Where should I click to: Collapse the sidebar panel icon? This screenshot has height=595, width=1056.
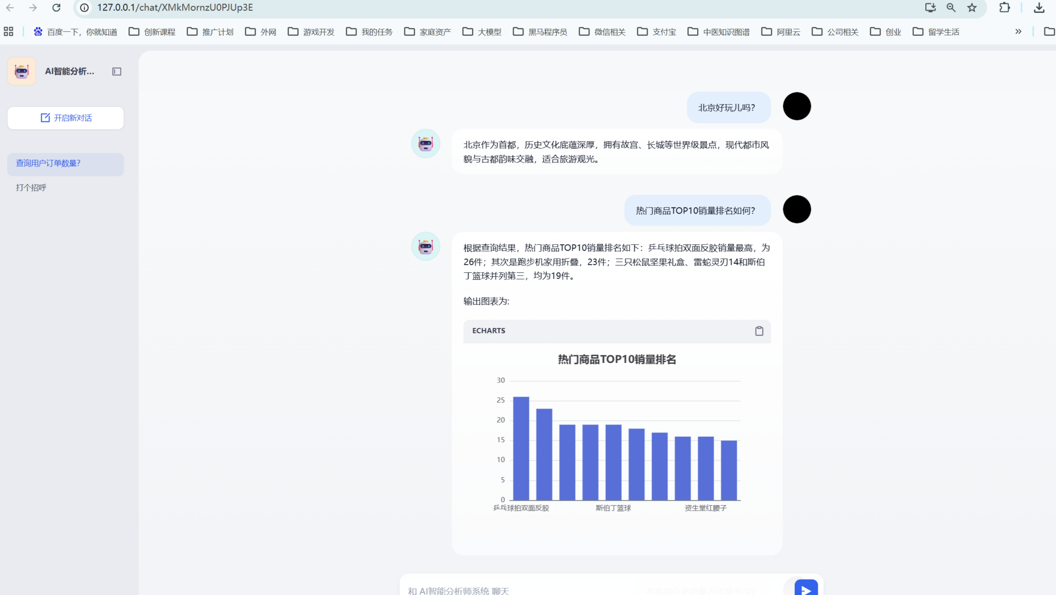pyautogui.click(x=117, y=72)
